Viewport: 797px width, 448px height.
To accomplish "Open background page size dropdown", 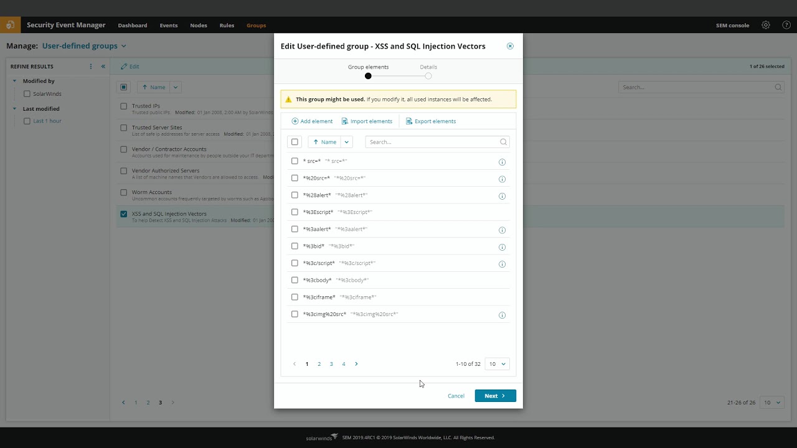I will tap(772, 403).
